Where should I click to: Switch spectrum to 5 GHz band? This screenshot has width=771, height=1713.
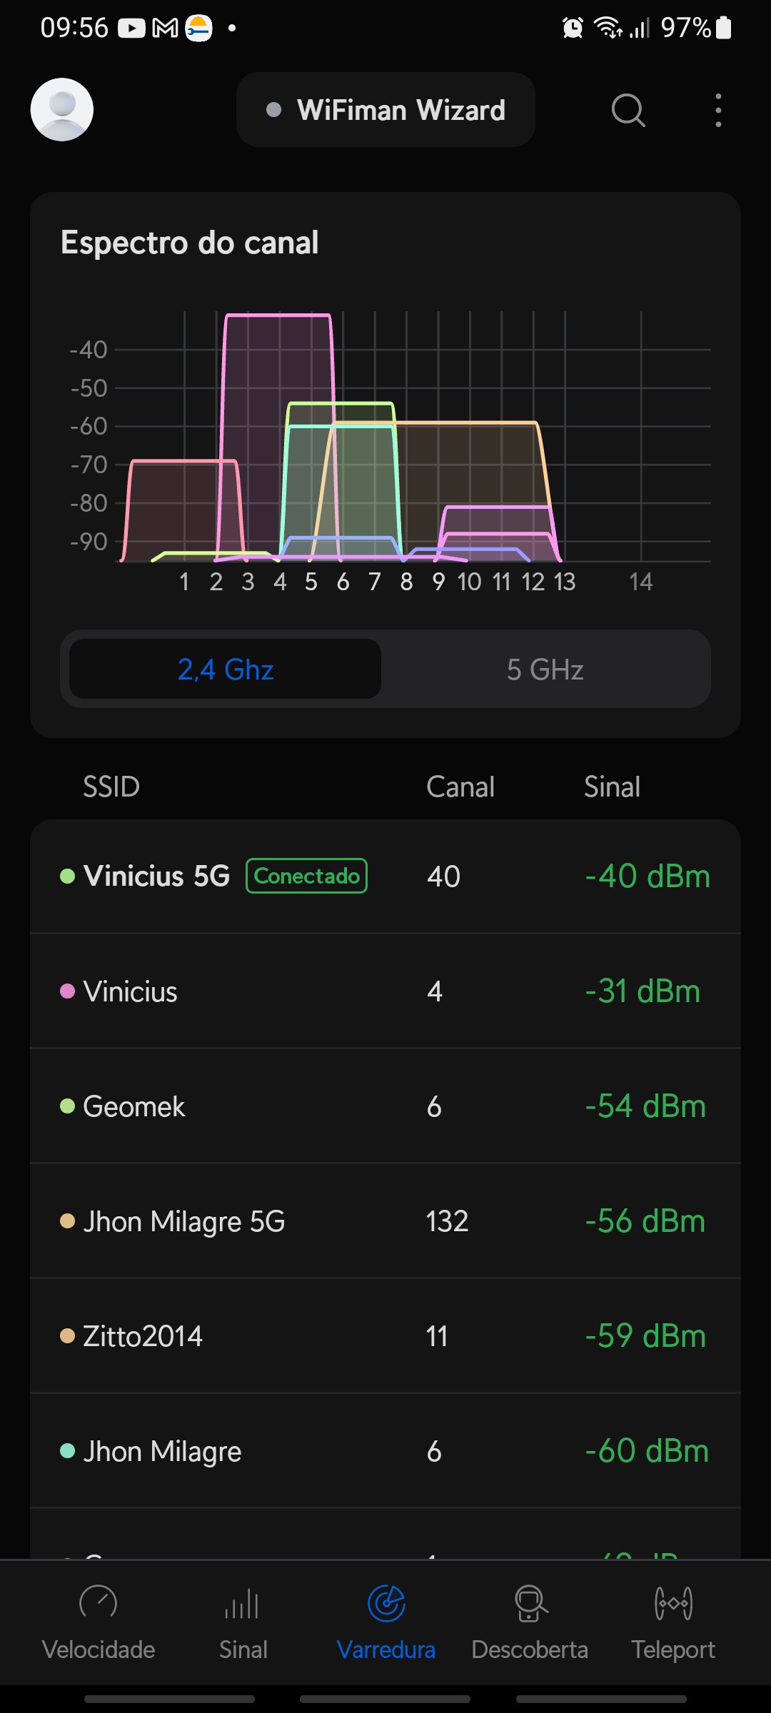(545, 669)
